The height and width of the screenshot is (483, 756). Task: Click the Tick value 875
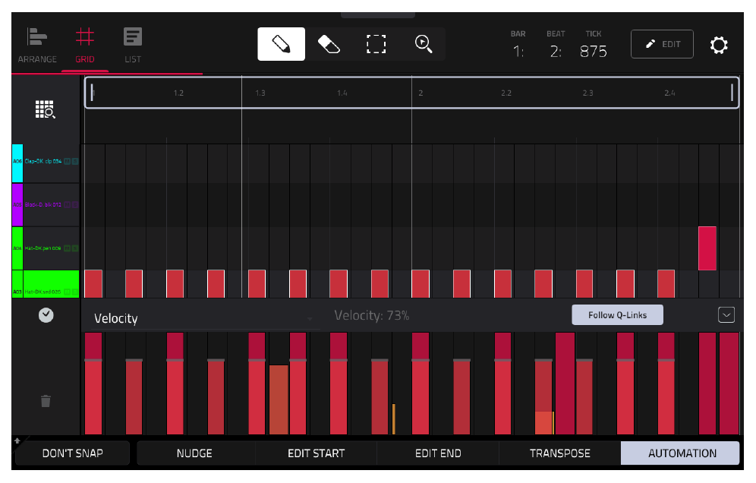pyautogui.click(x=593, y=51)
